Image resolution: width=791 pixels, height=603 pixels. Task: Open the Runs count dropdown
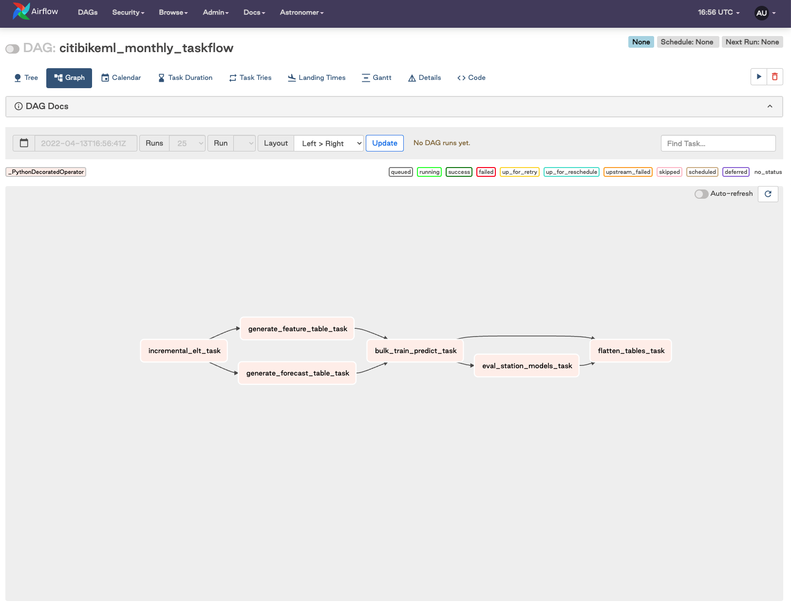pyautogui.click(x=187, y=143)
